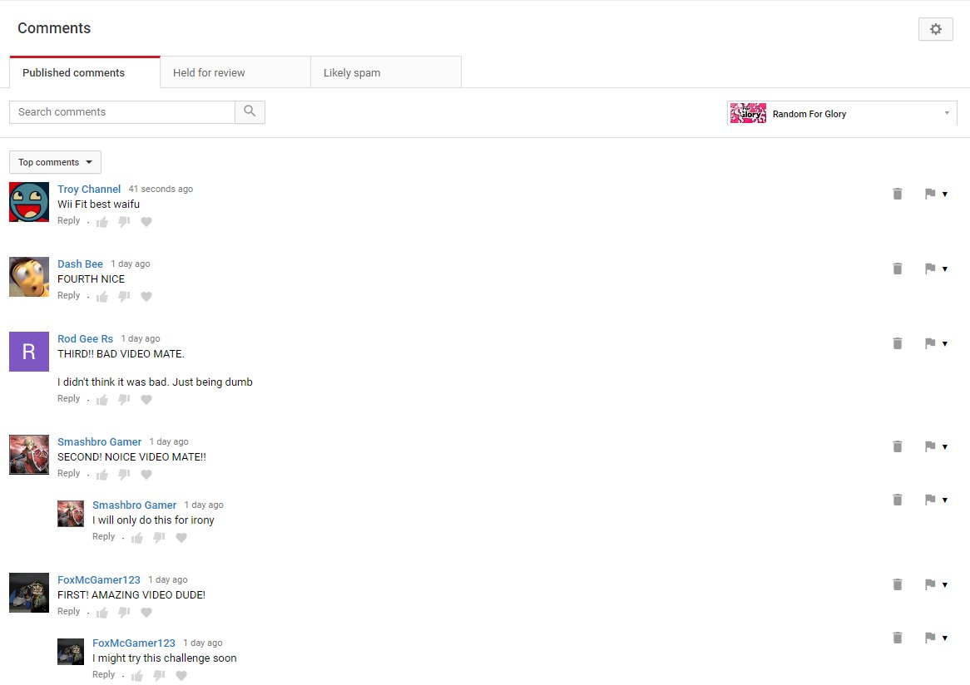This screenshot has width=970, height=685.
Task: Like the 'only do this for irony' reply
Action: click(x=137, y=538)
